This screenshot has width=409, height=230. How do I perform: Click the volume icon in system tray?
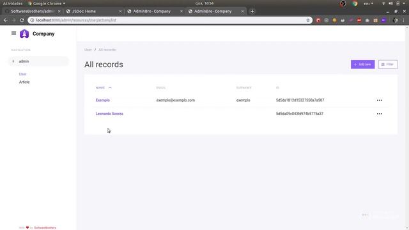pyautogui.click(x=390, y=3)
